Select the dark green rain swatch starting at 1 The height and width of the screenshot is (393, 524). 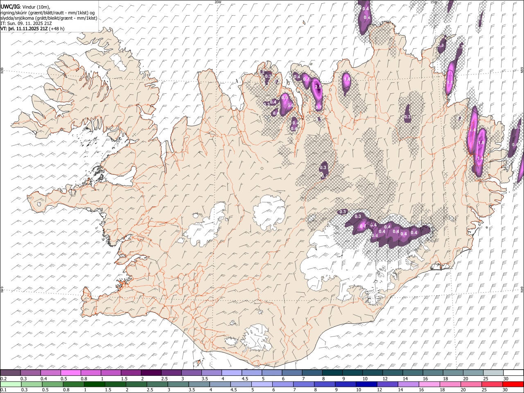[94, 384]
